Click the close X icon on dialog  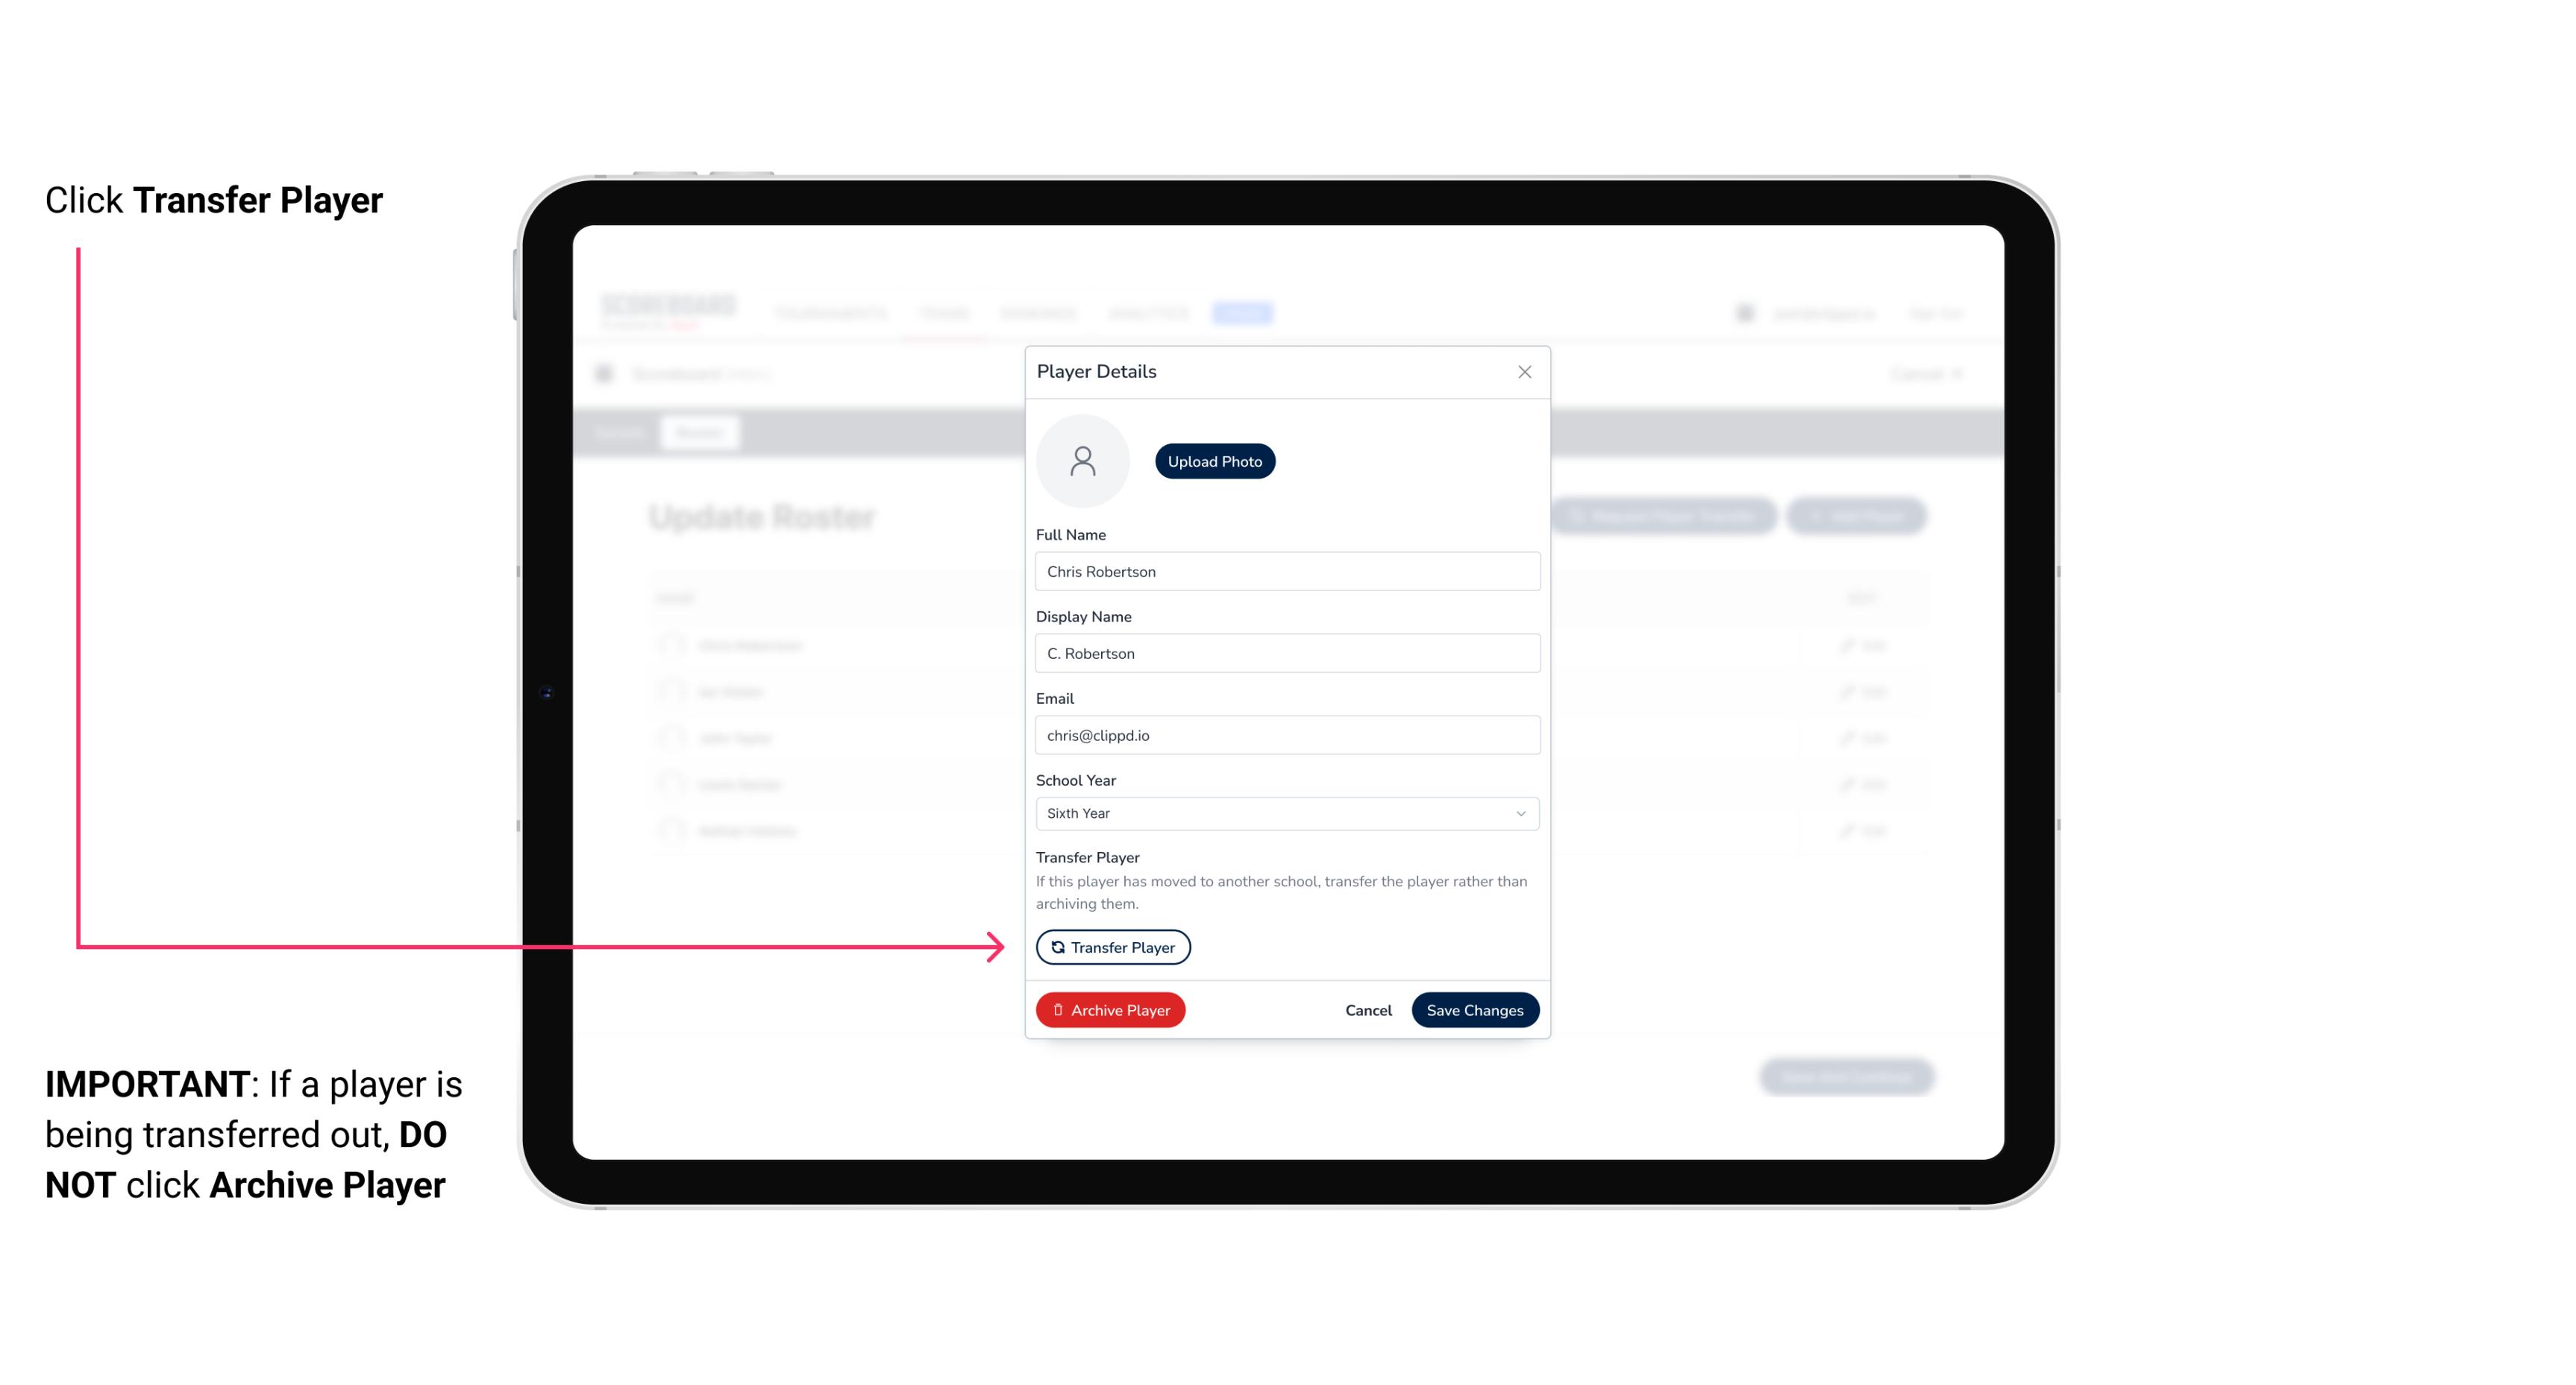coord(1524,372)
